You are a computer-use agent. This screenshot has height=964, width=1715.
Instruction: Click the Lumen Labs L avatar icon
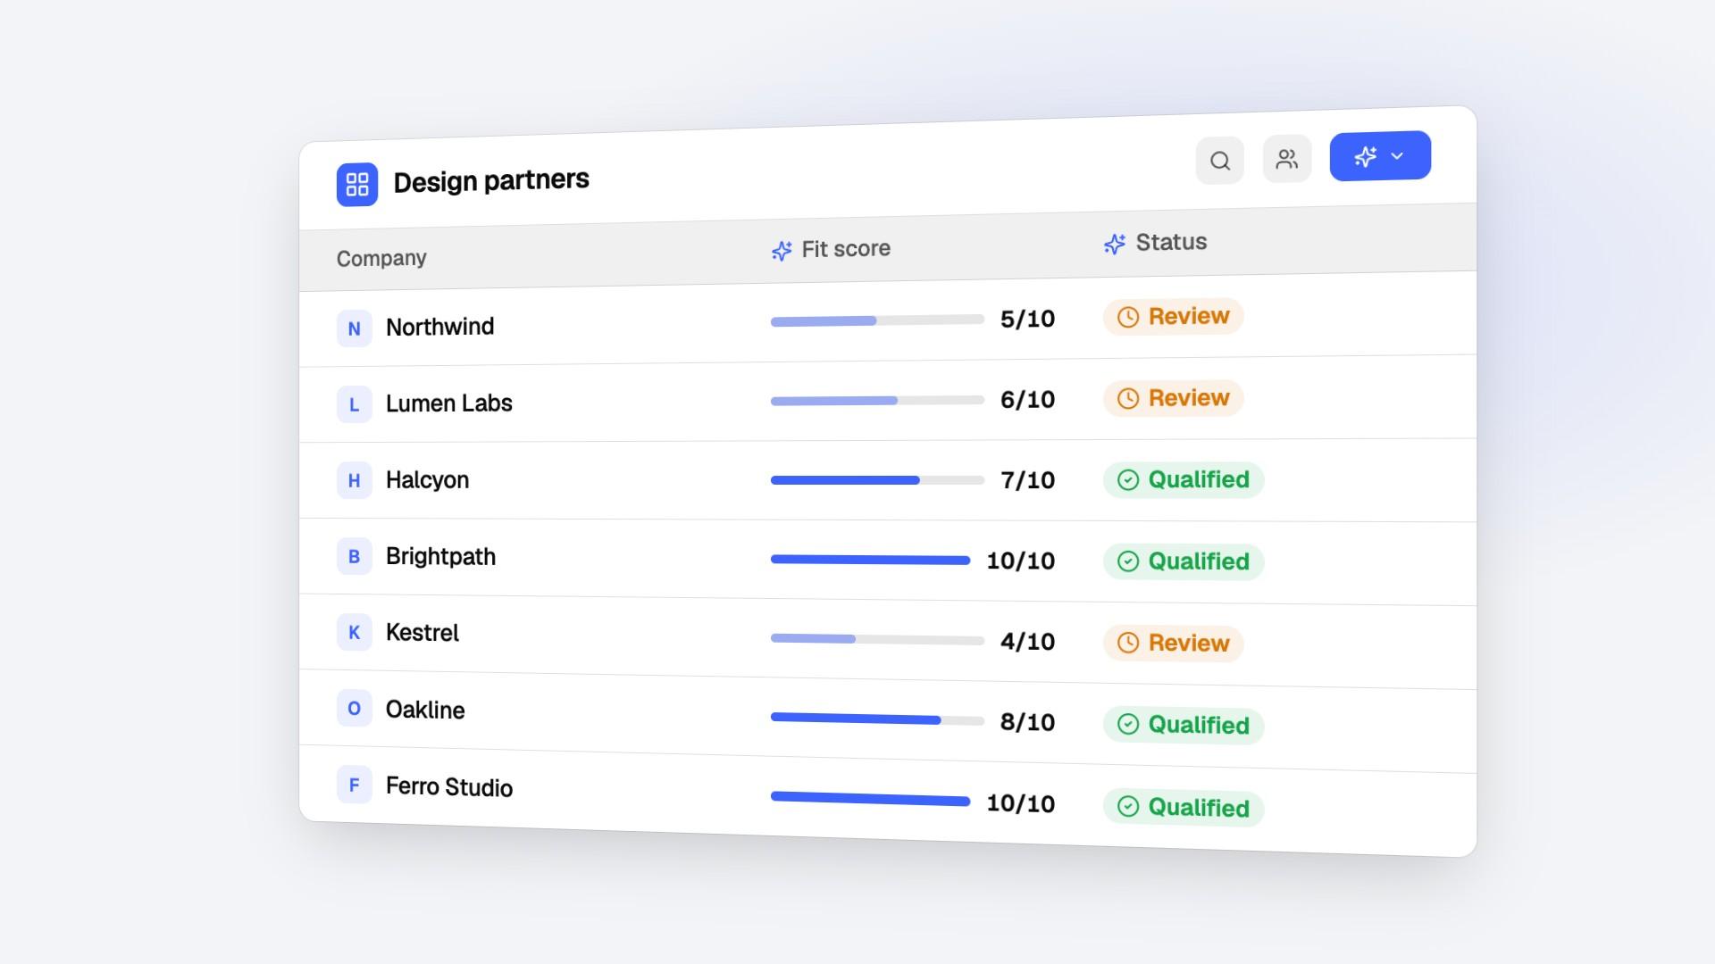pos(355,404)
